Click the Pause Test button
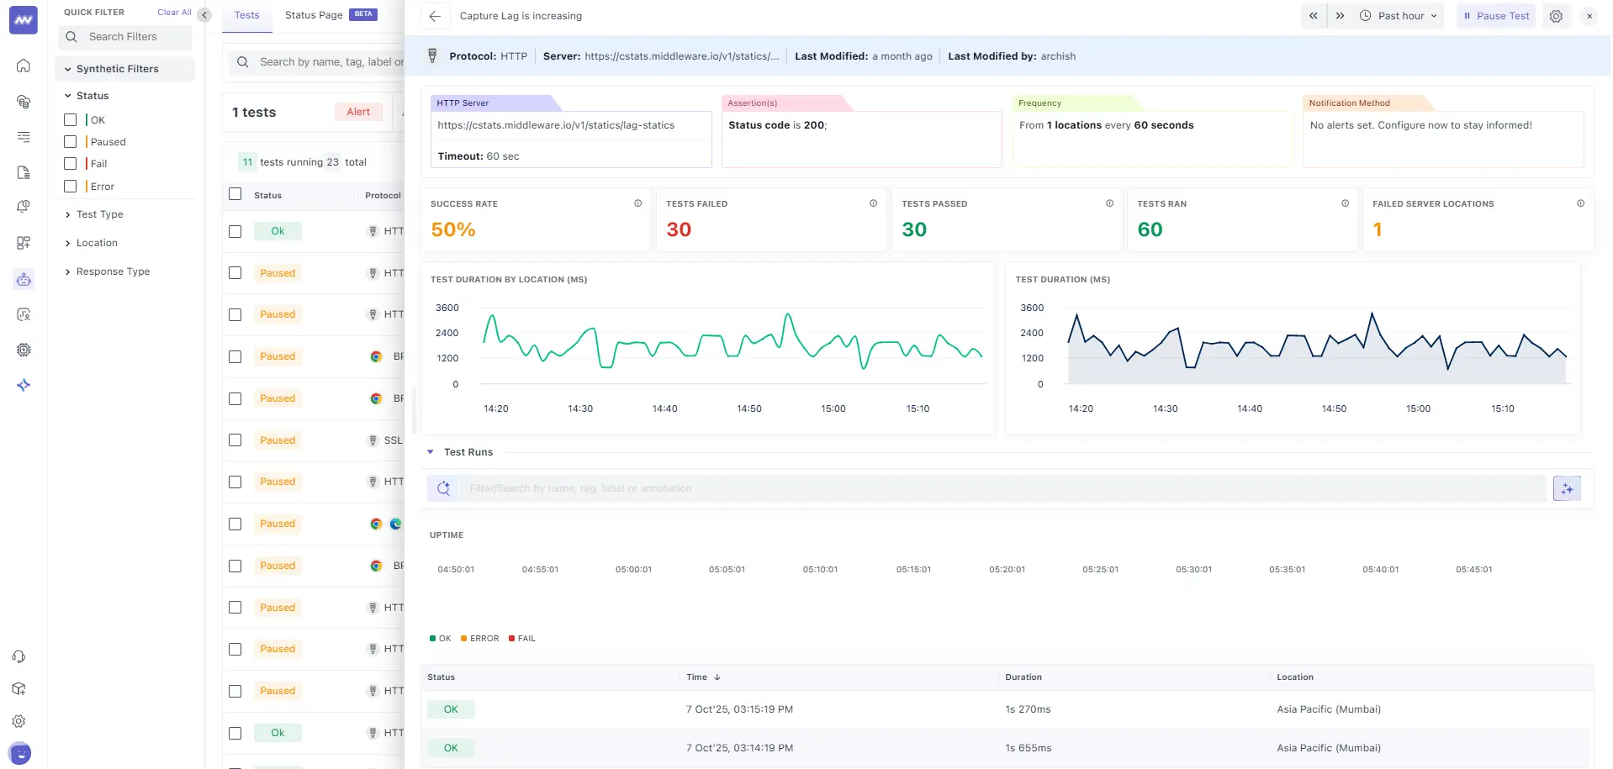 click(1495, 16)
